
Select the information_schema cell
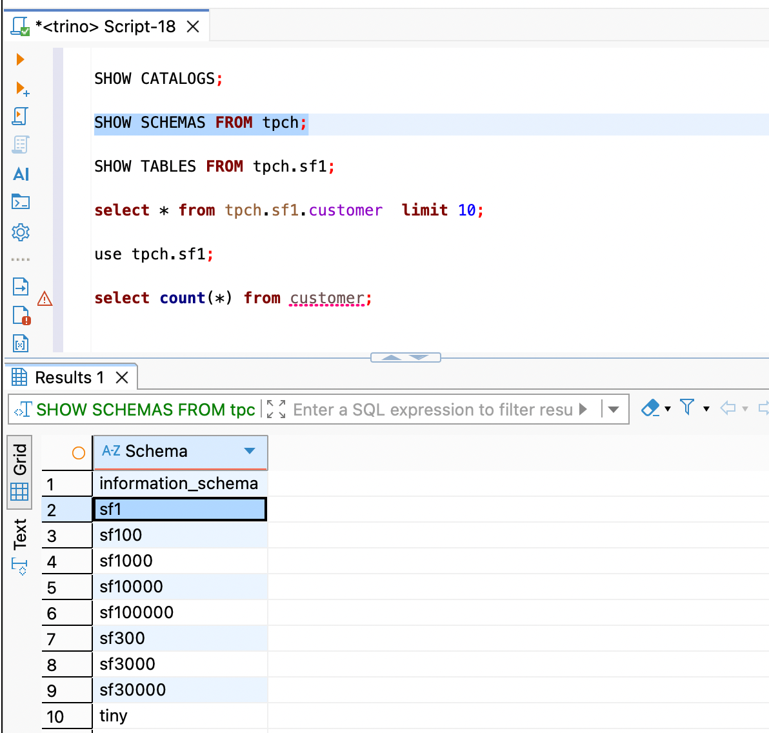180,484
